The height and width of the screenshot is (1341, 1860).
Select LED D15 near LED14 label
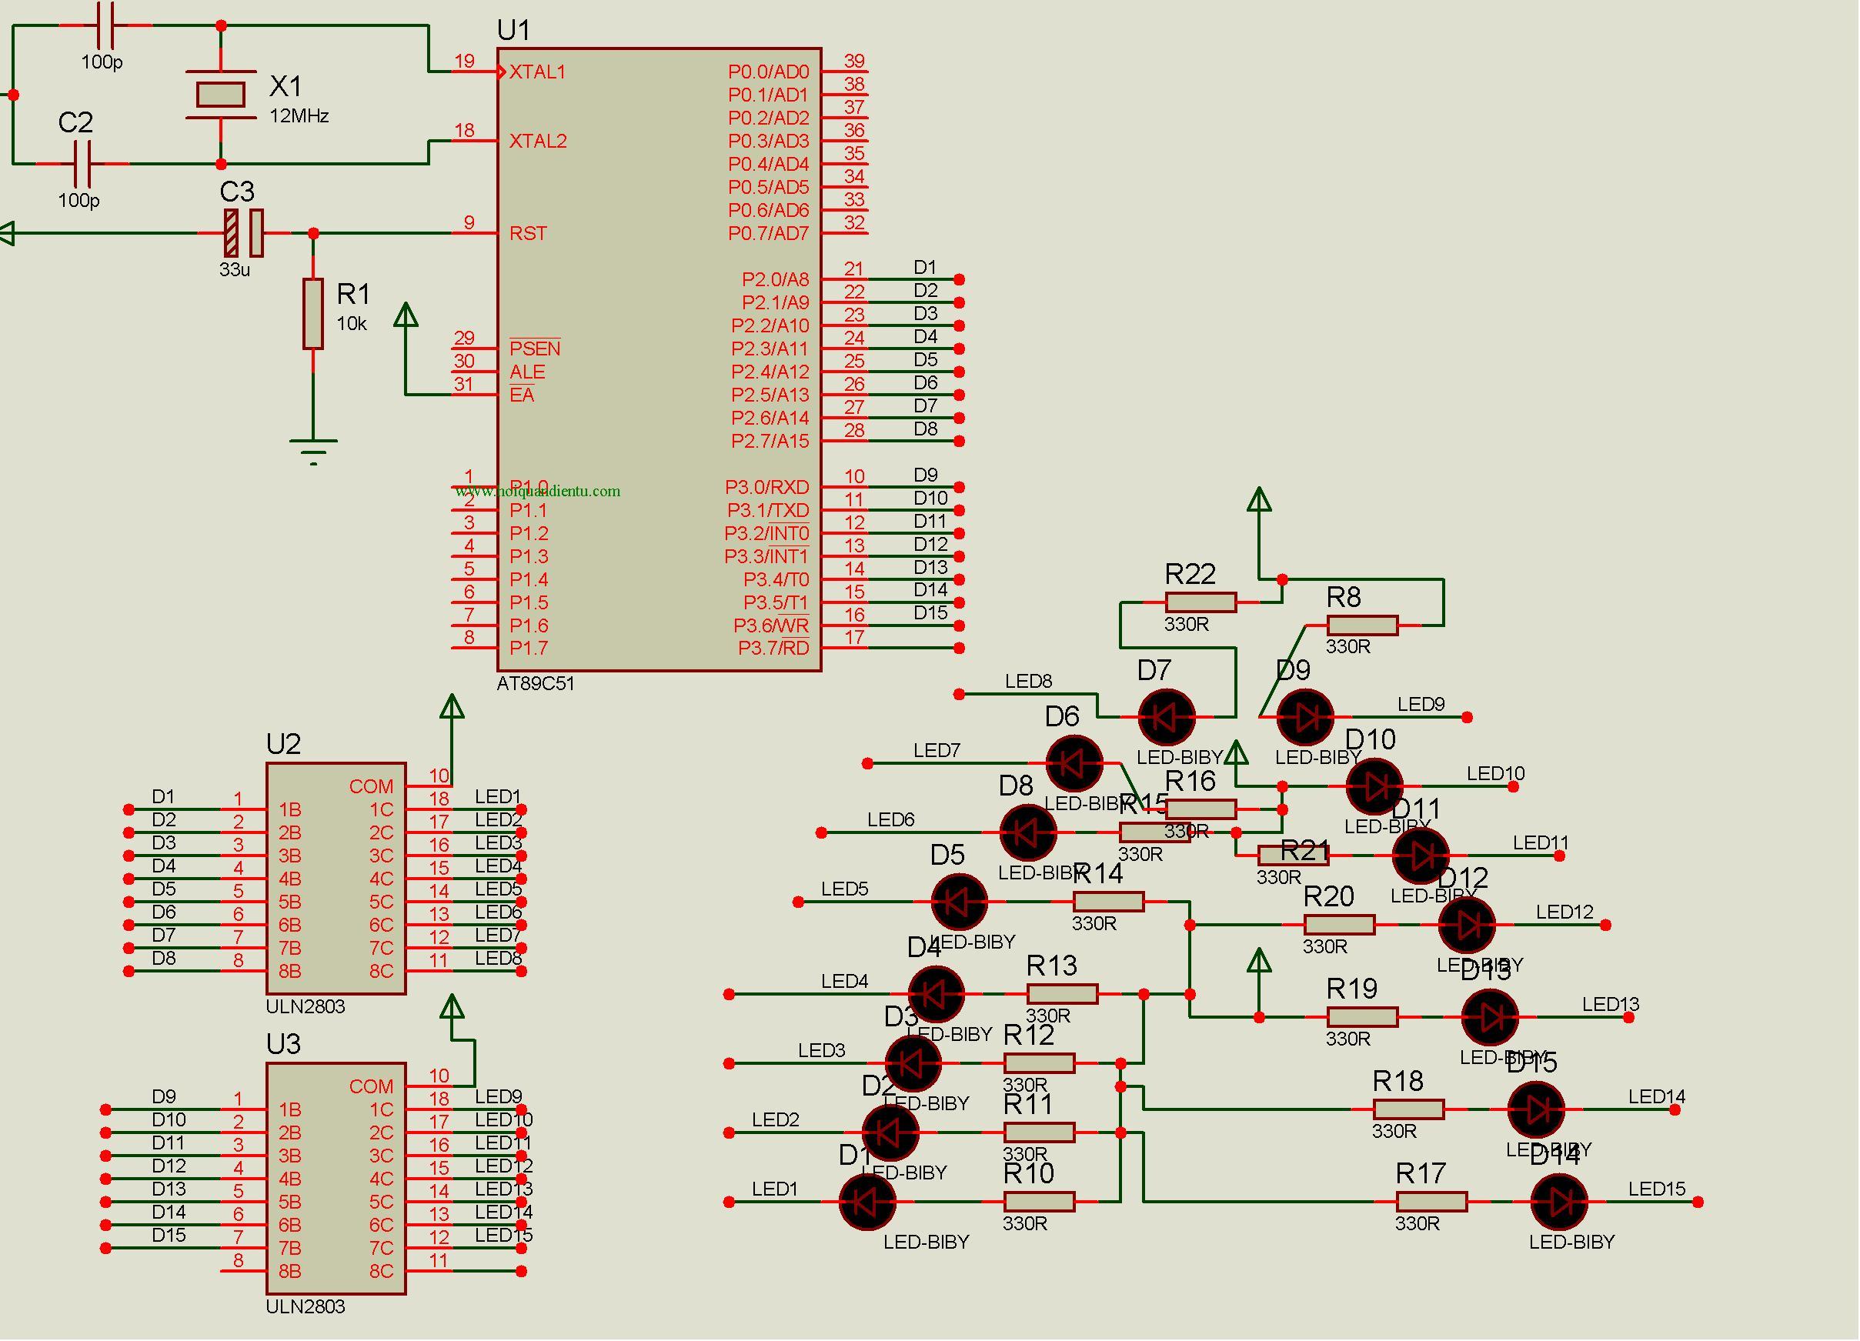[1537, 1110]
